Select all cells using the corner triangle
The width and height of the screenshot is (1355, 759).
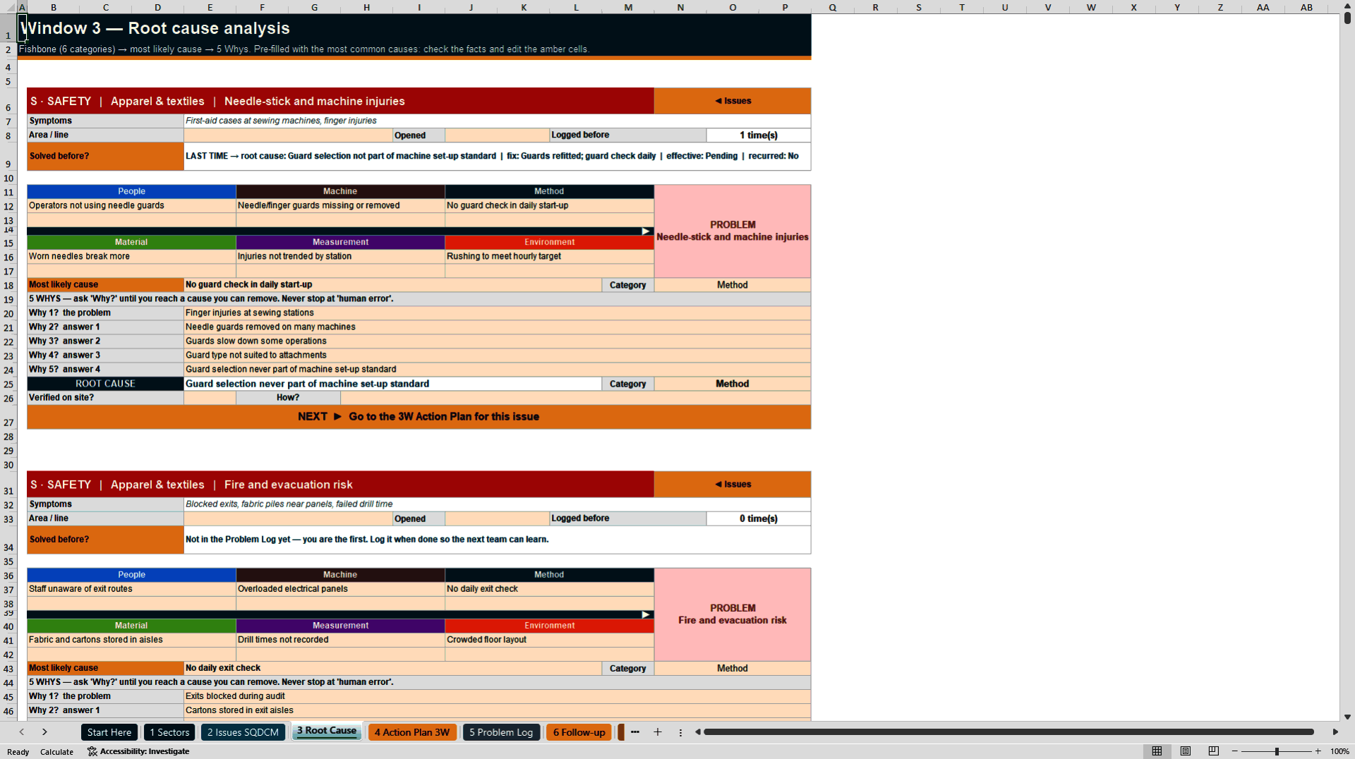8,7
